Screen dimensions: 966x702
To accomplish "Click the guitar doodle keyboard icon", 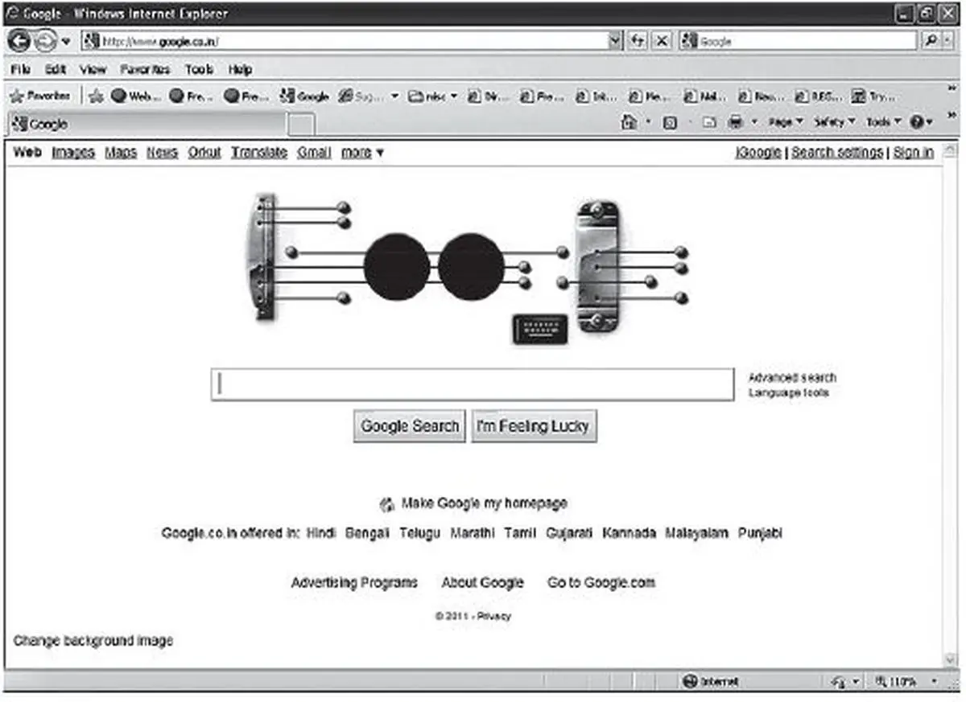I will 539,329.
